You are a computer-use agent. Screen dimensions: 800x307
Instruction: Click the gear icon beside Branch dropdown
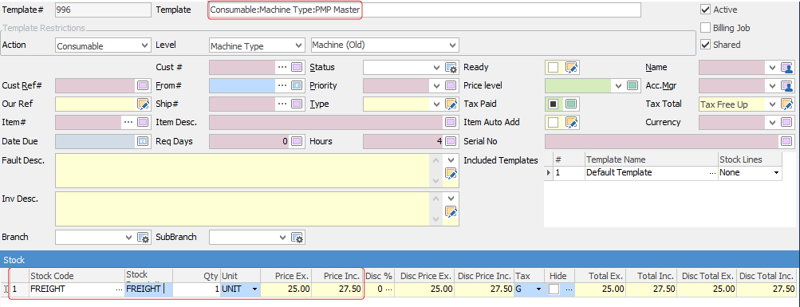tap(143, 237)
